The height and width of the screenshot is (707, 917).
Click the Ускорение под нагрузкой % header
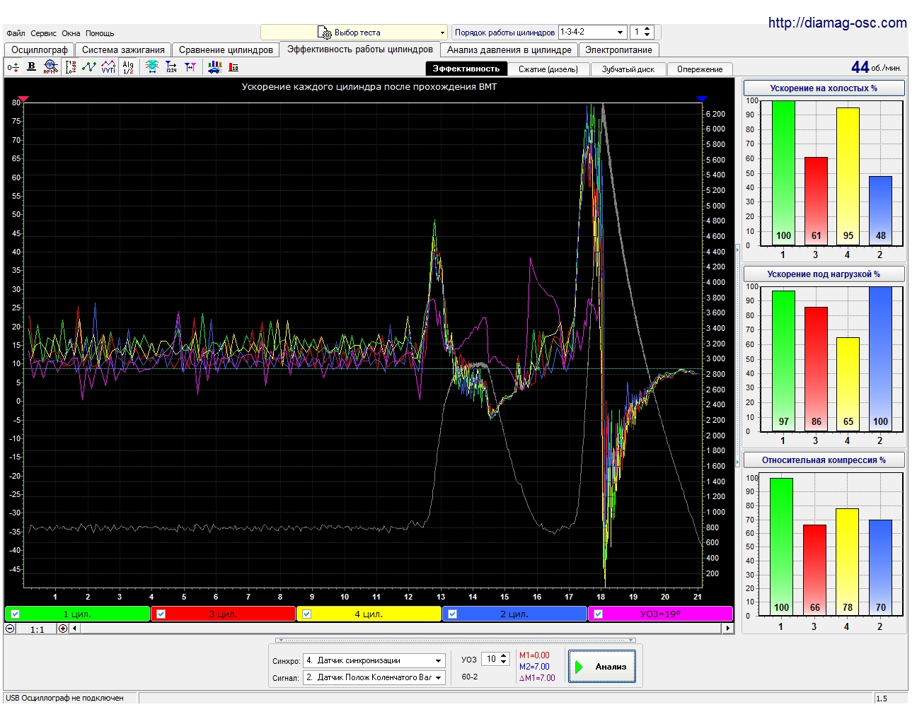click(x=824, y=274)
